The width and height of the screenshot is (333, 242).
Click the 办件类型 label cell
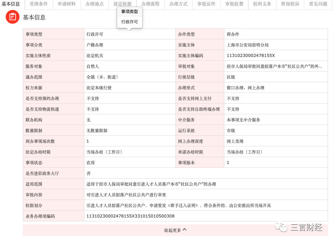coord(200,34)
